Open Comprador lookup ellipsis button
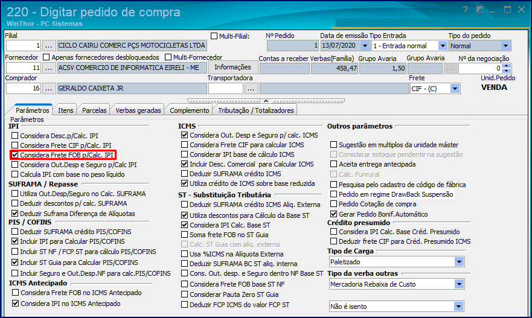Screen dimensions: 532x318 point(48,89)
